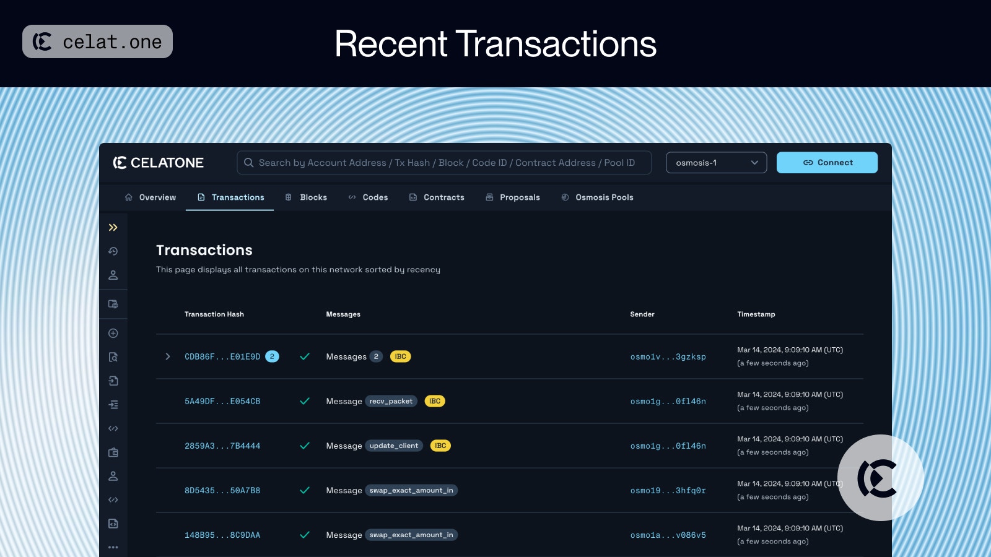Expand the CDB86F...E01E9D transaction row
The height and width of the screenshot is (557, 991).
pyautogui.click(x=168, y=356)
